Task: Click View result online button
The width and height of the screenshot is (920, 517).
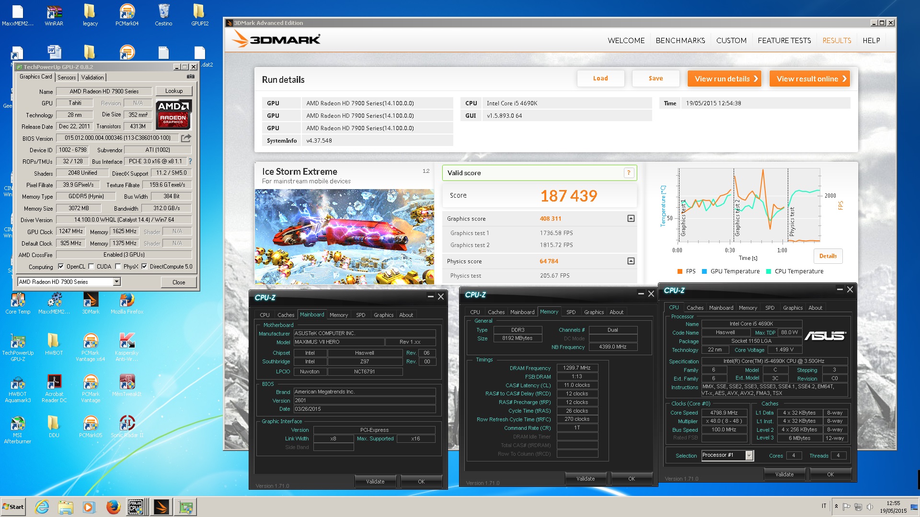Action: coord(810,79)
